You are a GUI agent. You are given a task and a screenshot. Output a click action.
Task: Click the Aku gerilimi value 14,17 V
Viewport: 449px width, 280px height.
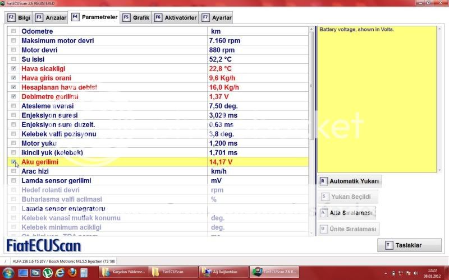point(221,162)
